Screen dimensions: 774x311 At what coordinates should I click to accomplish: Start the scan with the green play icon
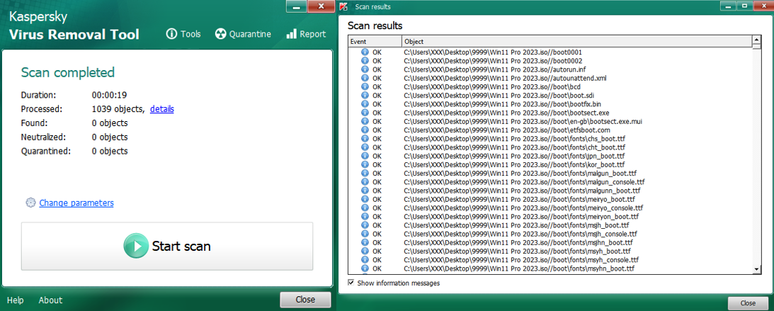[x=136, y=246]
